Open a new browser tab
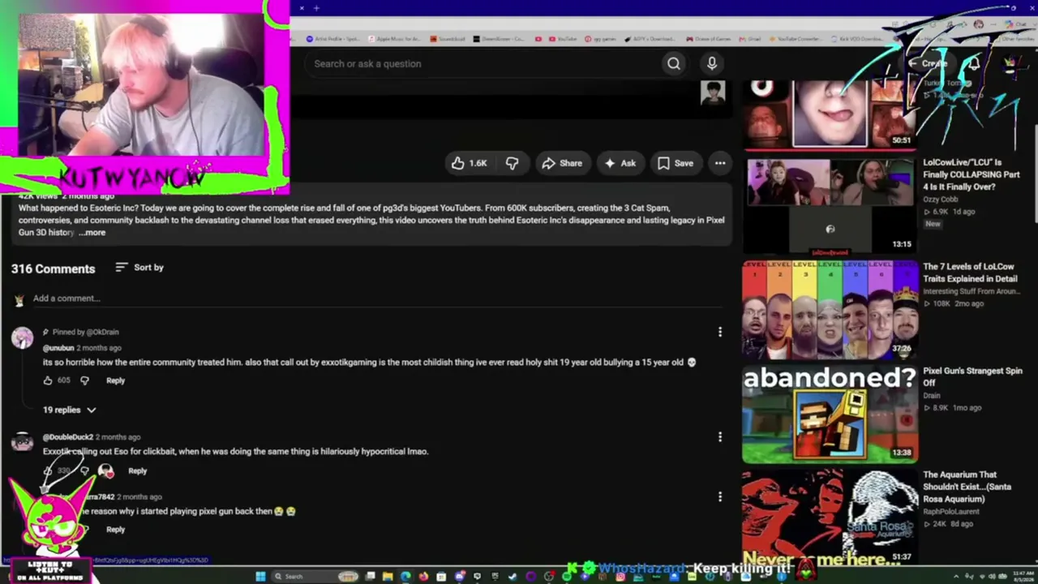This screenshot has height=584, width=1038. [x=316, y=8]
